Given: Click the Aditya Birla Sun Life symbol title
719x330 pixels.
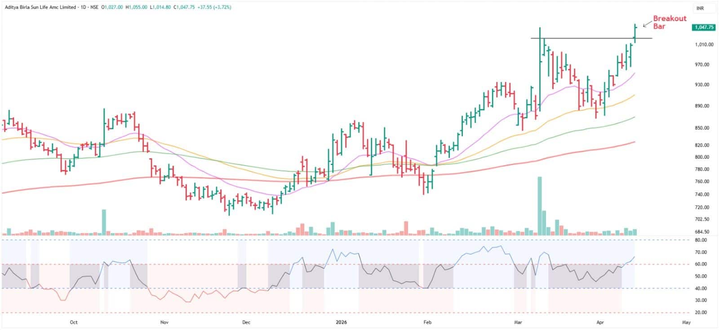Looking at the screenshot, I should click(x=40, y=7).
